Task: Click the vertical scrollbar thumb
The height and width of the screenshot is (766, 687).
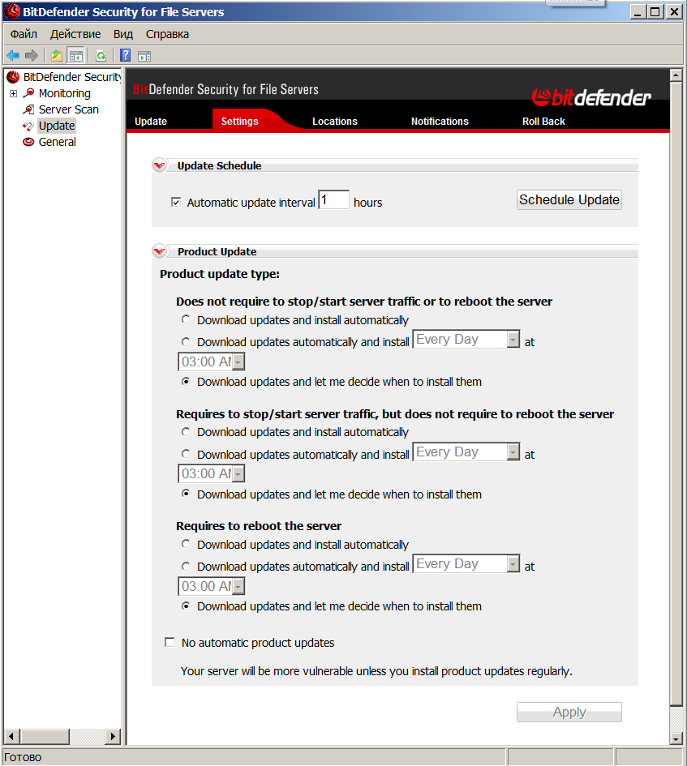Action: 676,394
